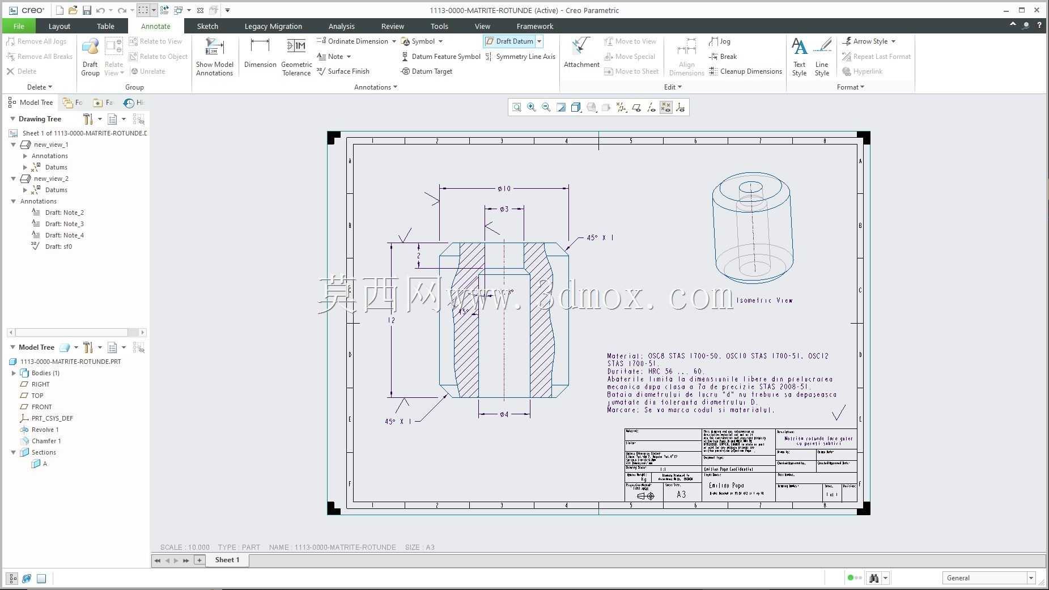
Task: Click the Display Style cube icon
Action: pyautogui.click(x=576, y=108)
